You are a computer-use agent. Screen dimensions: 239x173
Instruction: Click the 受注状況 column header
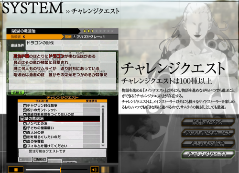[x=91, y=101]
